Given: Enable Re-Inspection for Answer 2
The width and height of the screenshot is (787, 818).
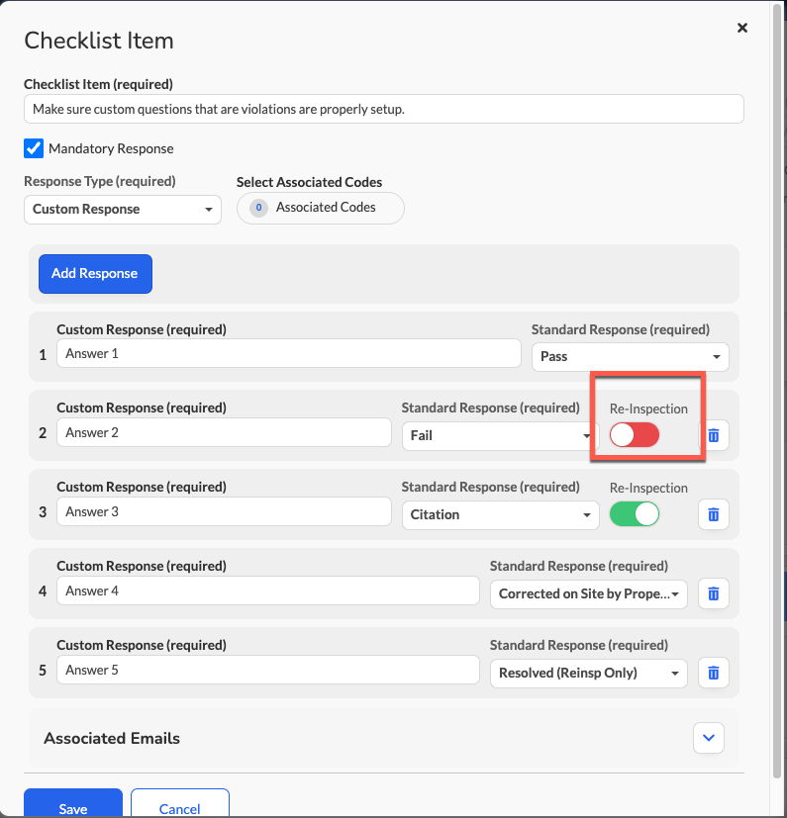Looking at the screenshot, I should 635,434.
